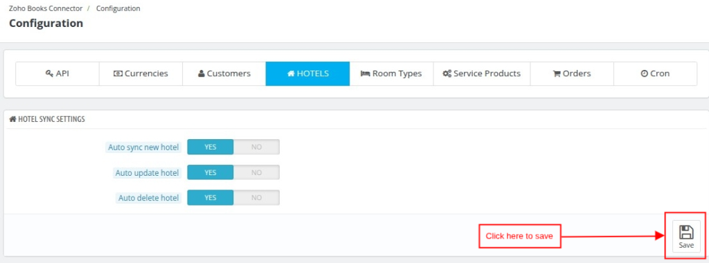
Task: Select YES for Auto sync new hotel
Action: [210, 147]
